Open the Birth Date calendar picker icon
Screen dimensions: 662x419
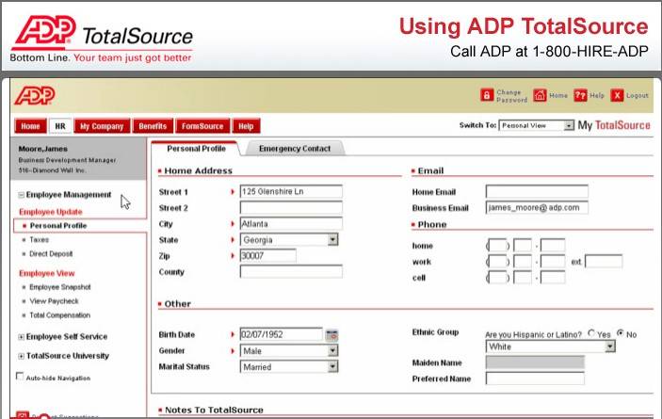click(331, 334)
